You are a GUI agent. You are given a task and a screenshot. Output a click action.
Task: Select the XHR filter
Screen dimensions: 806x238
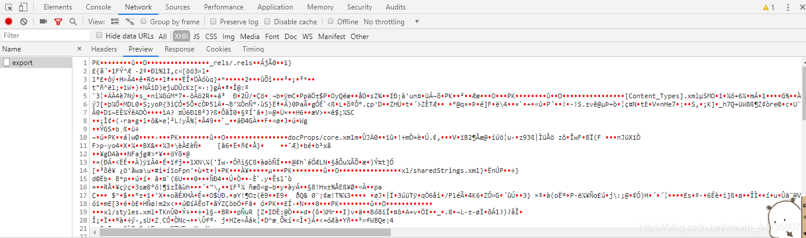coord(182,36)
